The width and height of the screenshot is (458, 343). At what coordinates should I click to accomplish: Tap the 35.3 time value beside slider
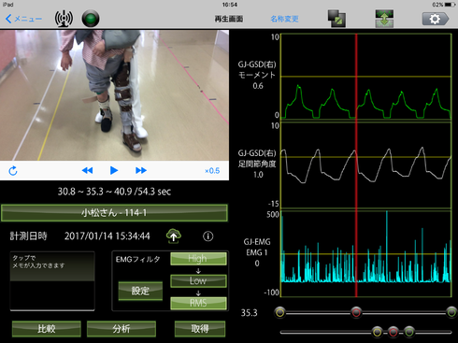point(250,313)
